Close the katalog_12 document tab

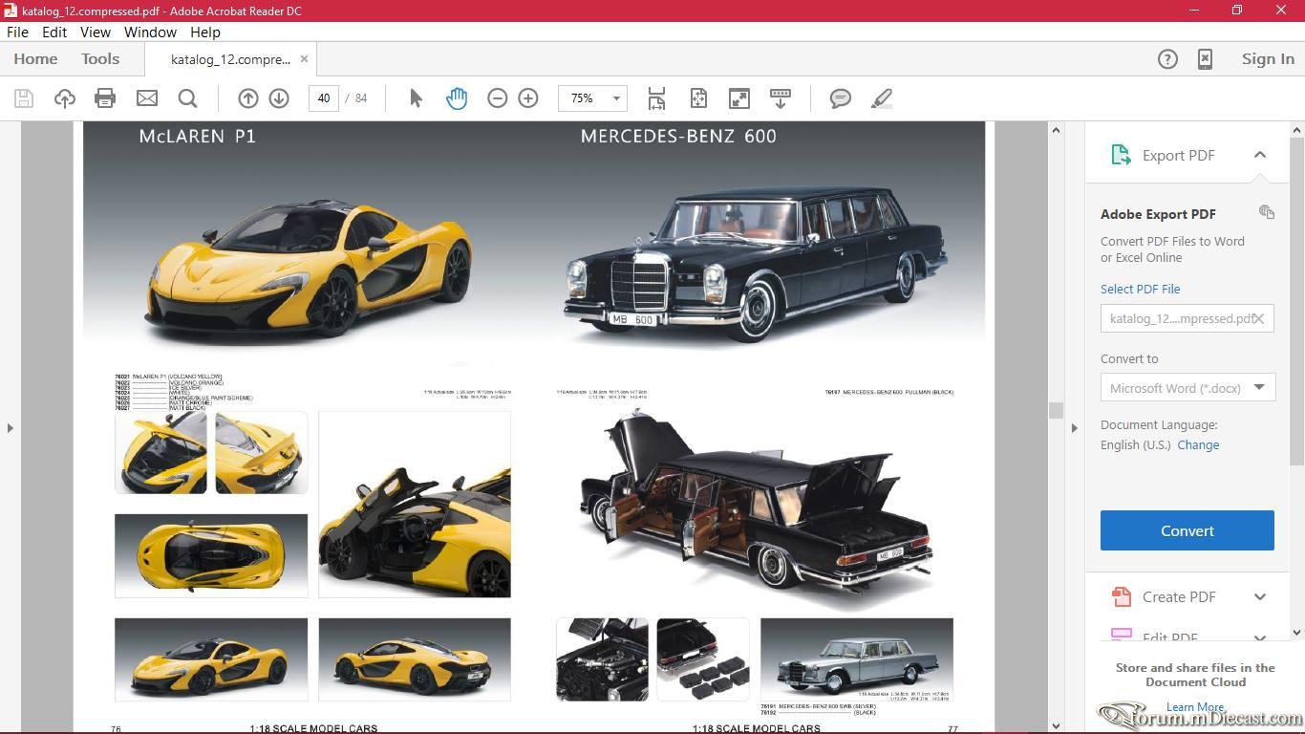[x=304, y=58]
